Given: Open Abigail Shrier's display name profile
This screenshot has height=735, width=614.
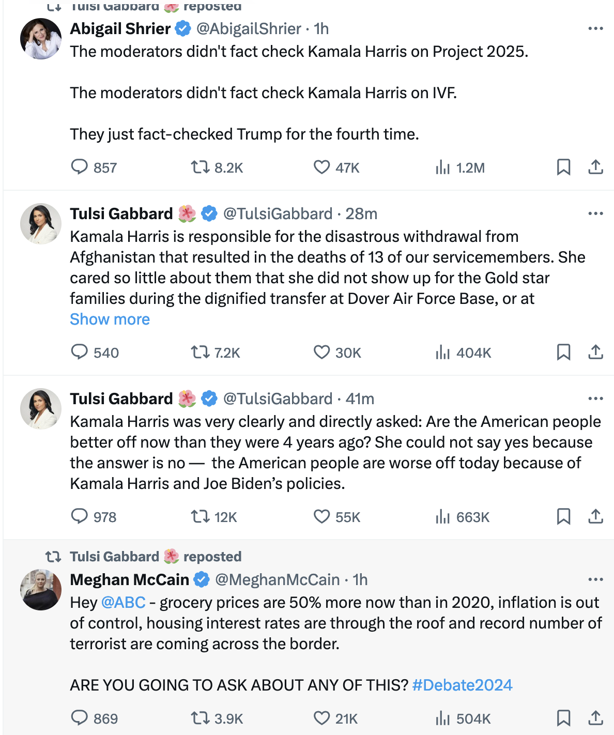Looking at the screenshot, I should point(120,29).
